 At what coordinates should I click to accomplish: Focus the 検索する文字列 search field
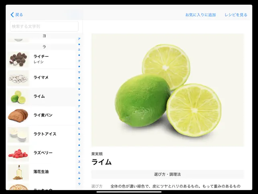44,27
